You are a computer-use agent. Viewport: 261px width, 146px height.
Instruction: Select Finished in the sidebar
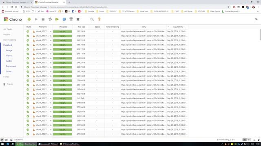[8, 45]
